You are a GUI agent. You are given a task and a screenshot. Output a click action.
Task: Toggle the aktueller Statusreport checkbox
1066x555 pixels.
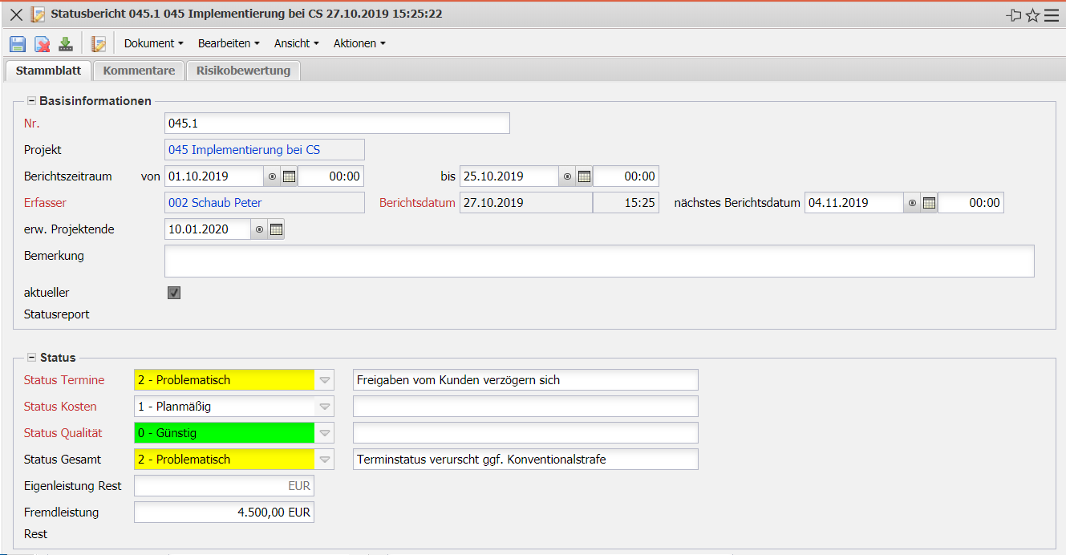click(x=174, y=293)
